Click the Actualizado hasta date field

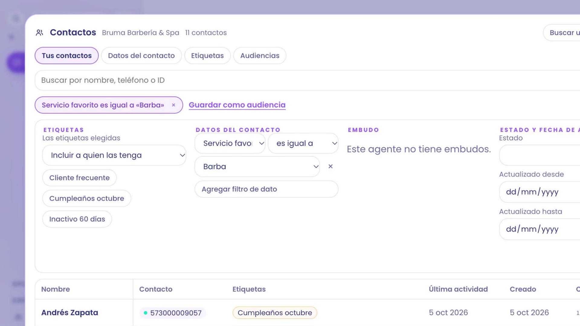pyautogui.click(x=540, y=229)
